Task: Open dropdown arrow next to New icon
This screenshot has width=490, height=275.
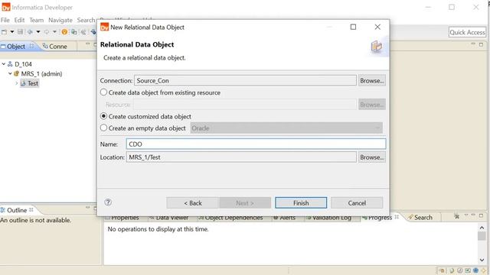Action: [x=12, y=32]
